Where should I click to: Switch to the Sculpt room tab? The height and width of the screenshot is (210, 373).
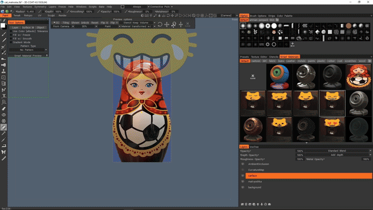(x=51, y=16)
